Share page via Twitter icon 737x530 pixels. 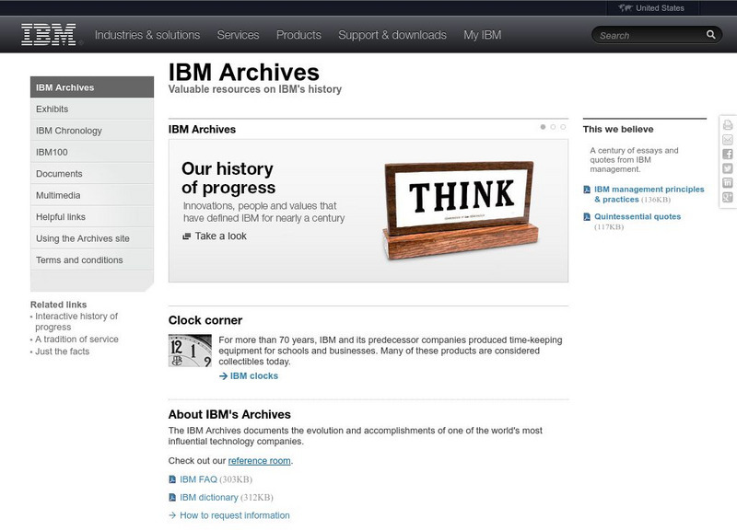pos(728,168)
